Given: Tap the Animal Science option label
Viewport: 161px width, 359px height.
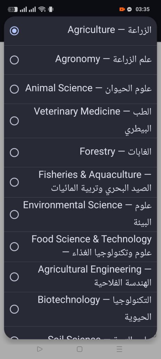Looking at the screenshot, I should coord(88,88).
